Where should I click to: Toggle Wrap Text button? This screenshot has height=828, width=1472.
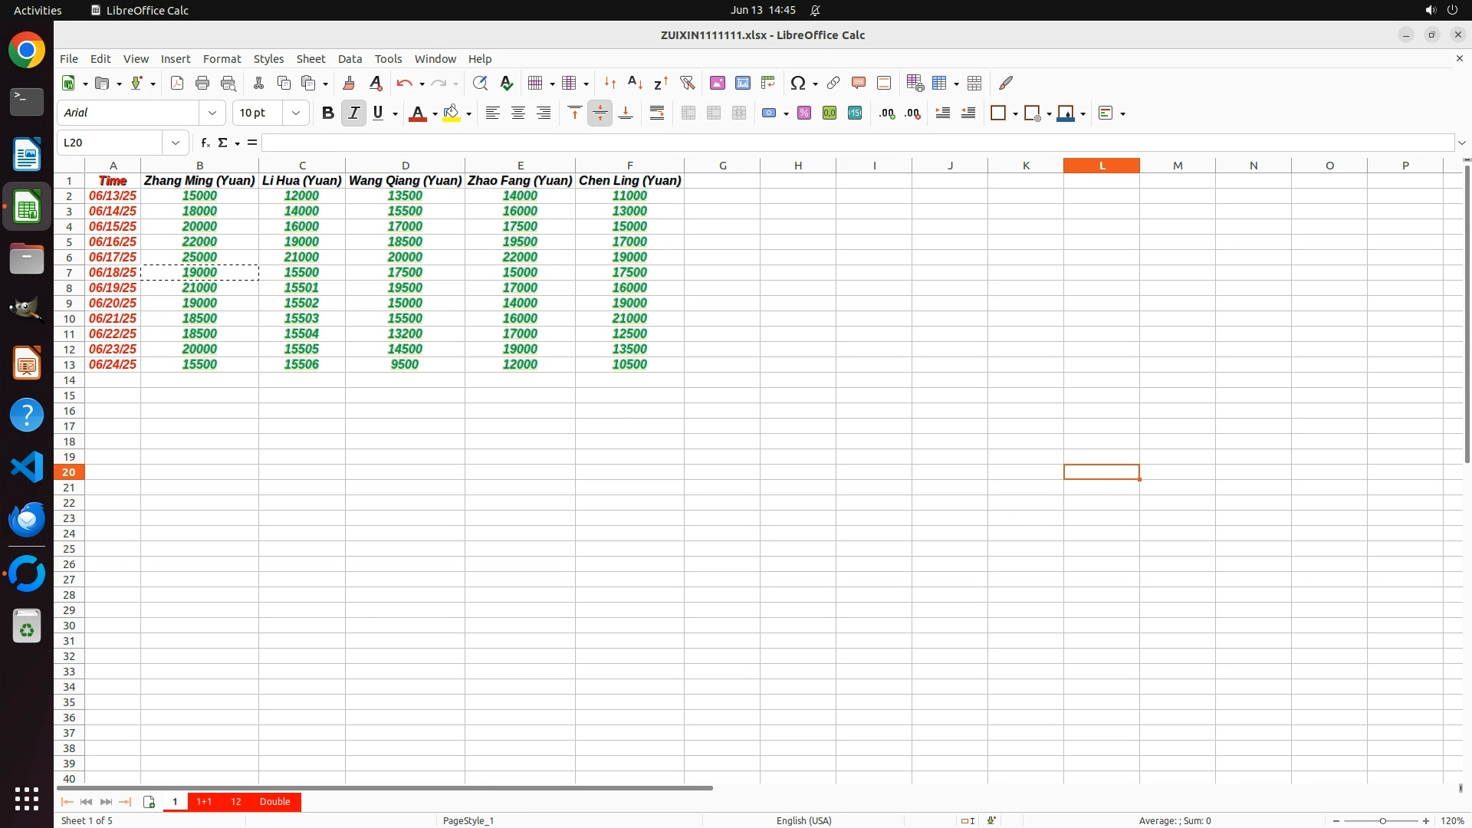656,113
